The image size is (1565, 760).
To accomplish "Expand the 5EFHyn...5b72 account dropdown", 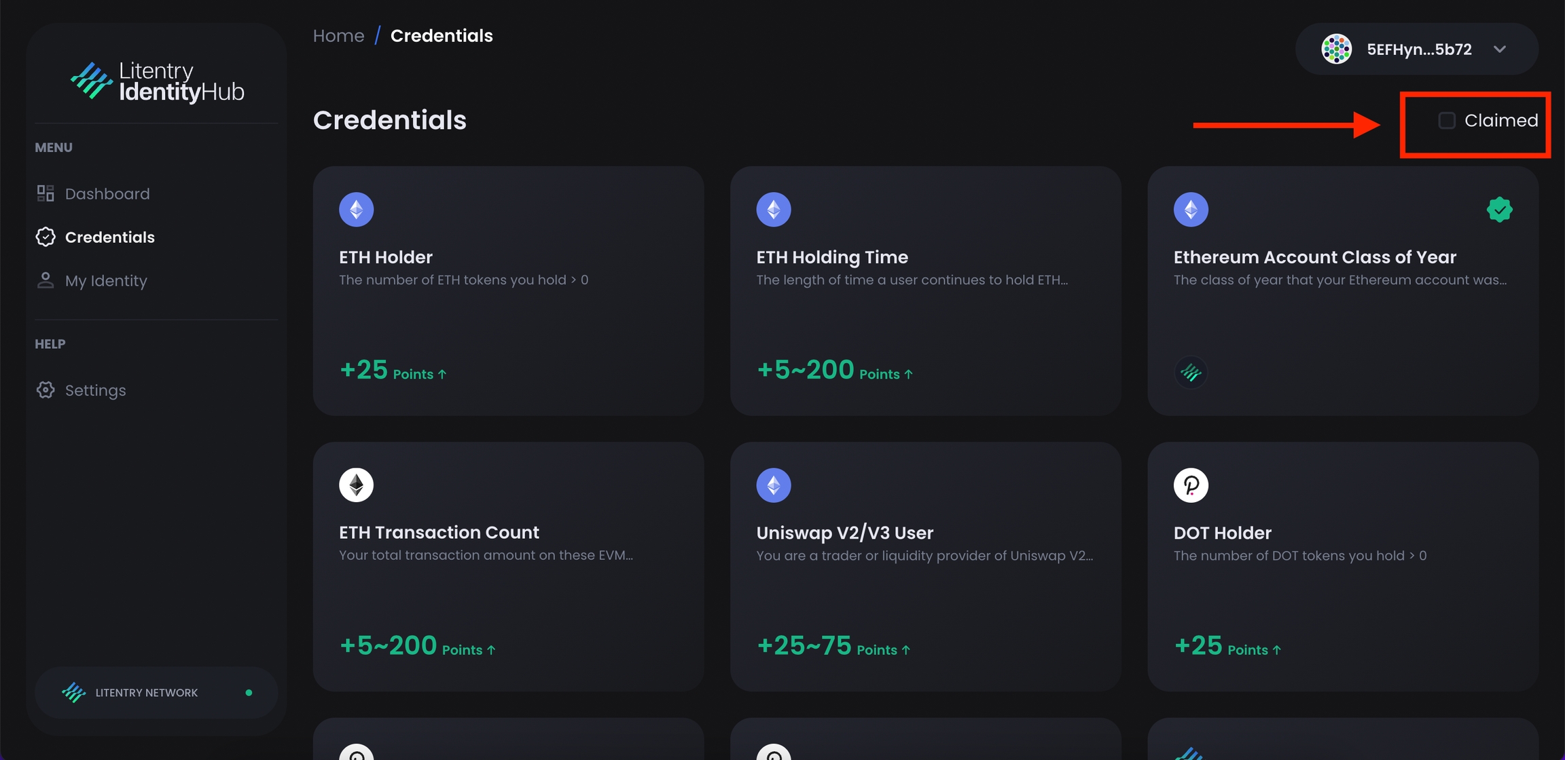I will coord(1500,50).
